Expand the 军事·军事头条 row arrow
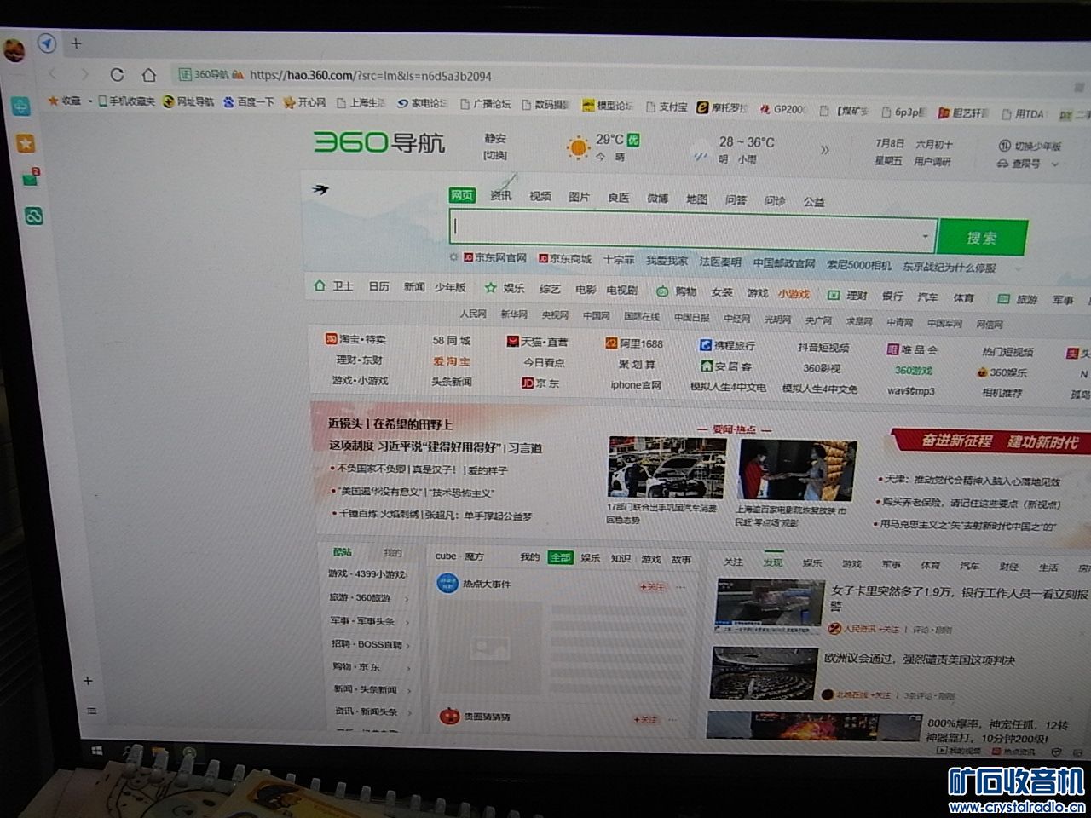Viewport: 1091px width, 818px height. pos(407,622)
